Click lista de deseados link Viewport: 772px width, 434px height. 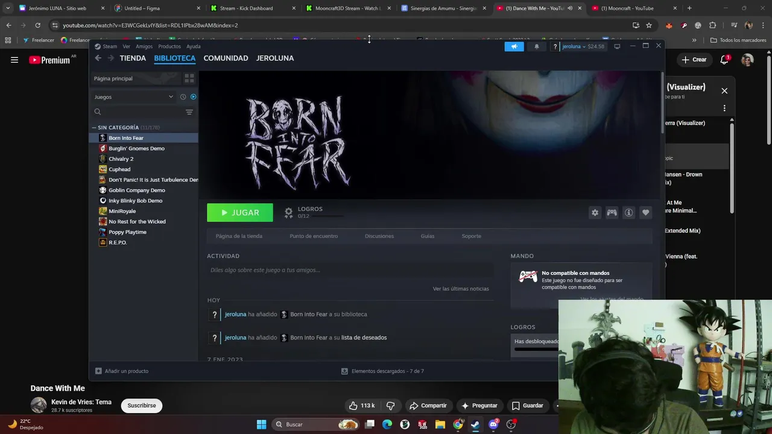tap(364, 338)
